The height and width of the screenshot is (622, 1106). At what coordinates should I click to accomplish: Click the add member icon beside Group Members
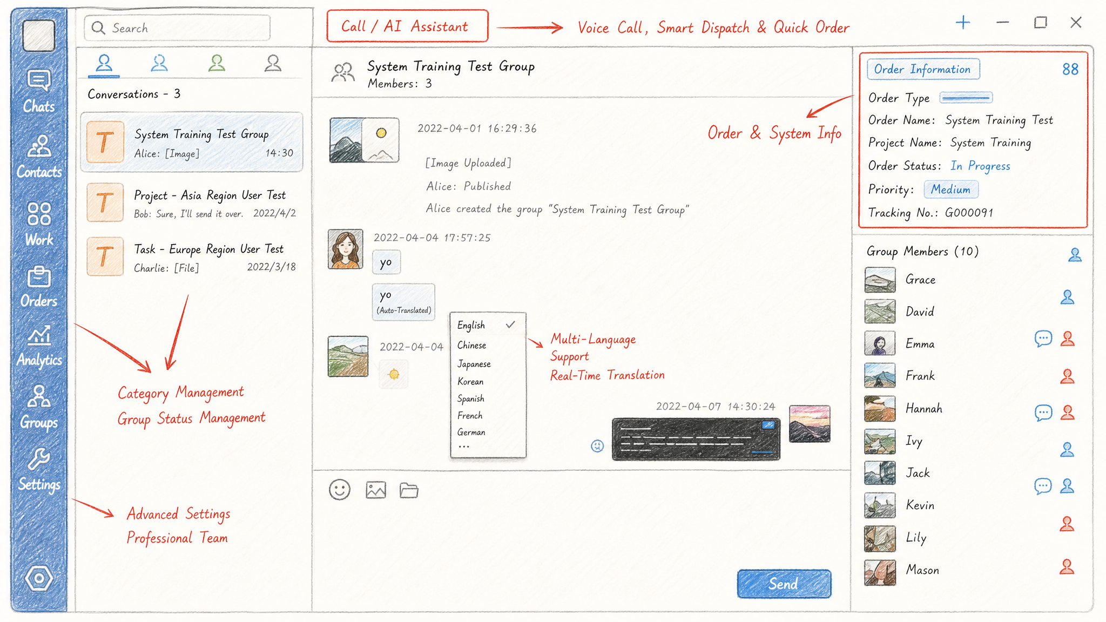pos(1075,254)
